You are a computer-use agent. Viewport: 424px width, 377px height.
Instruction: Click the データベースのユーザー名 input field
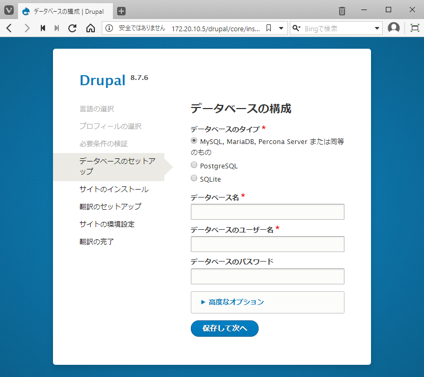268,244
